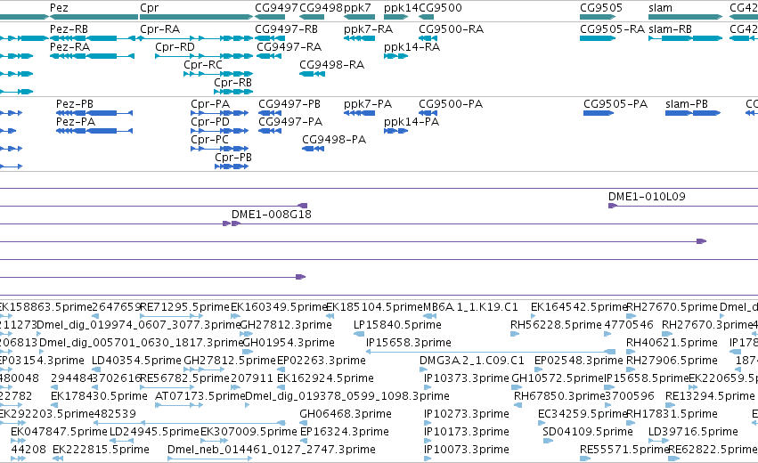Select EST MB6A.1_1.K19.C1

click(x=430, y=317)
